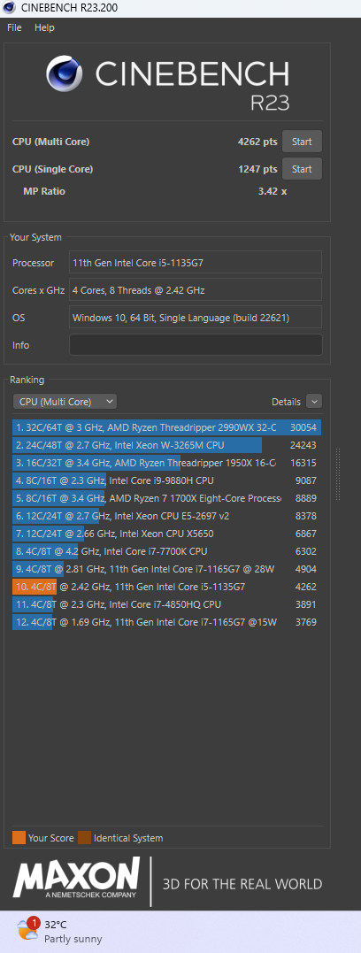
Task: Select the Ryzen 7 1700X ranking row
Action: tap(166, 498)
